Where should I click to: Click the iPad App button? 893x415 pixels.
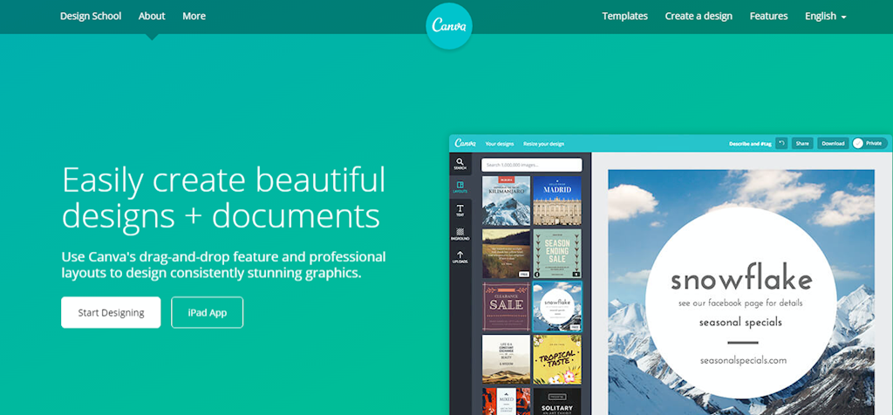point(207,312)
